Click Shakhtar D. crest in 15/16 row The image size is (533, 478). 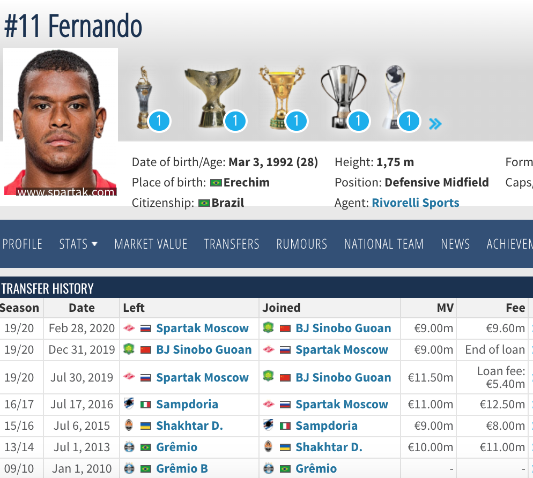pos(129,425)
